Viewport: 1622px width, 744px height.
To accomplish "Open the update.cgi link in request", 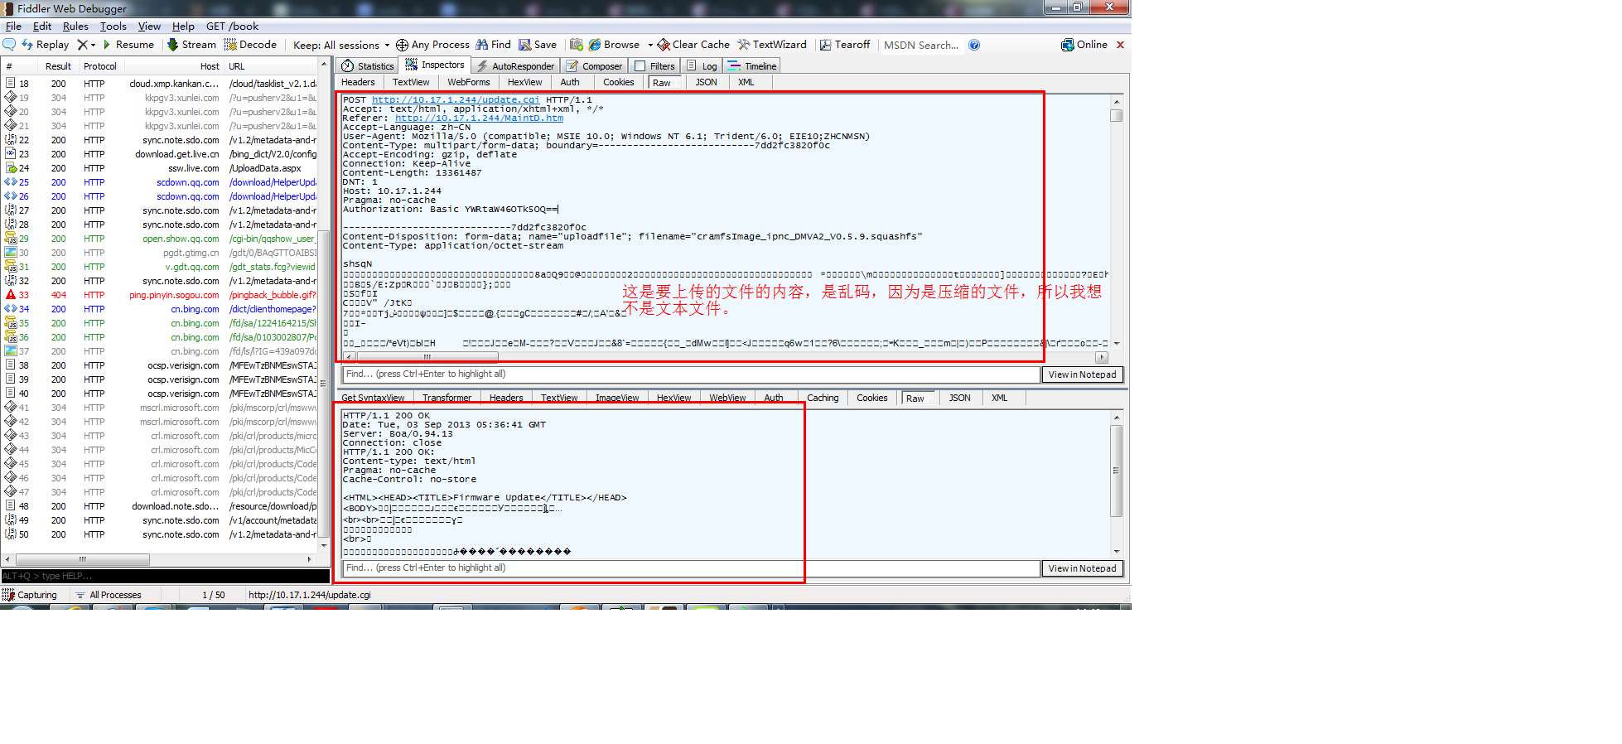I will click(x=456, y=100).
